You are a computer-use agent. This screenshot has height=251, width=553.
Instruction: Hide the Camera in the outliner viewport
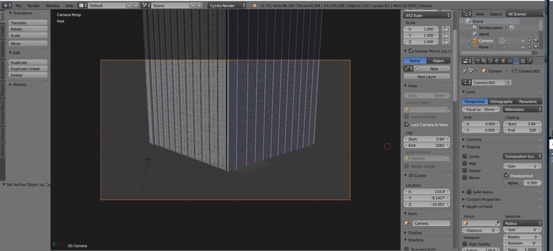coord(523,41)
